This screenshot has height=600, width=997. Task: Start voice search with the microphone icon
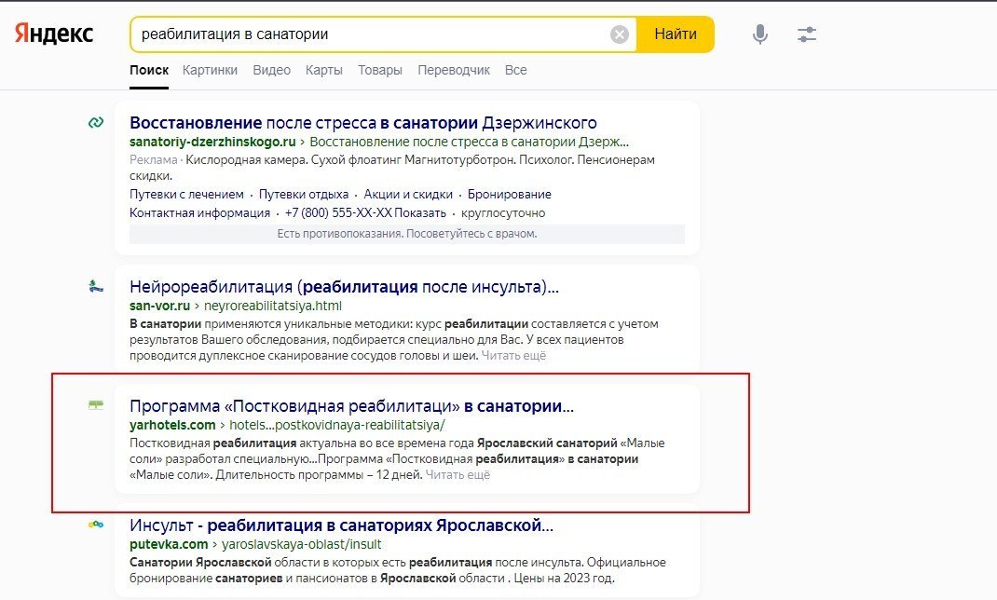click(x=759, y=34)
